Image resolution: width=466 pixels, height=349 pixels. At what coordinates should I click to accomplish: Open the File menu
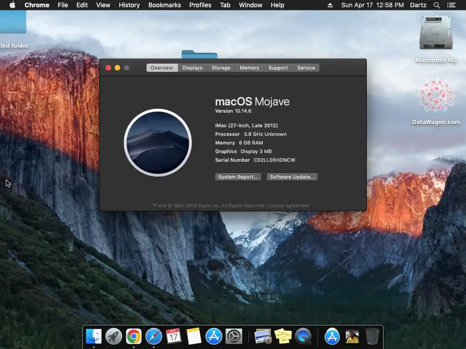coord(63,5)
